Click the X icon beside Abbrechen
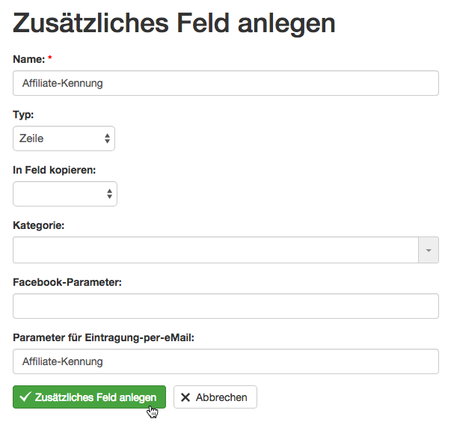This screenshot has width=451, height=431. pos(185,397)
